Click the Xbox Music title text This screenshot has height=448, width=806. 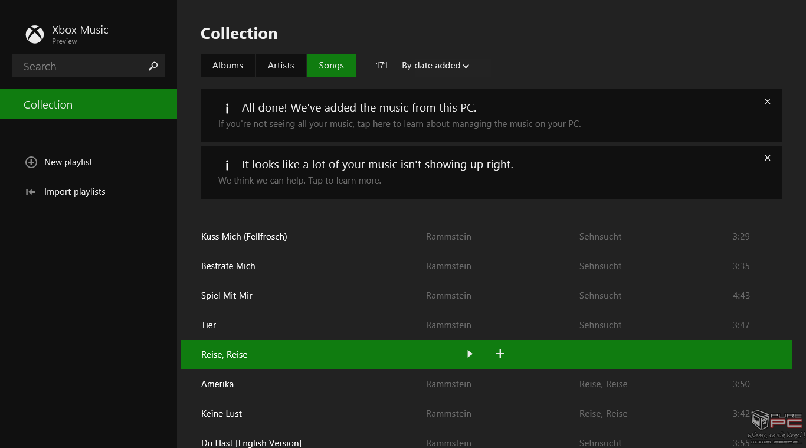pyautogui.click(x=80, y=30)
